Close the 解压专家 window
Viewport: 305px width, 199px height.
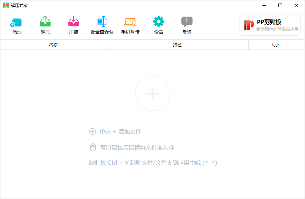pyautogui.click(x=296, y=5)
